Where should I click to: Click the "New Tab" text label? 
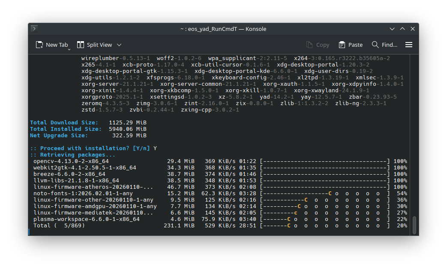tap(57, 45)
